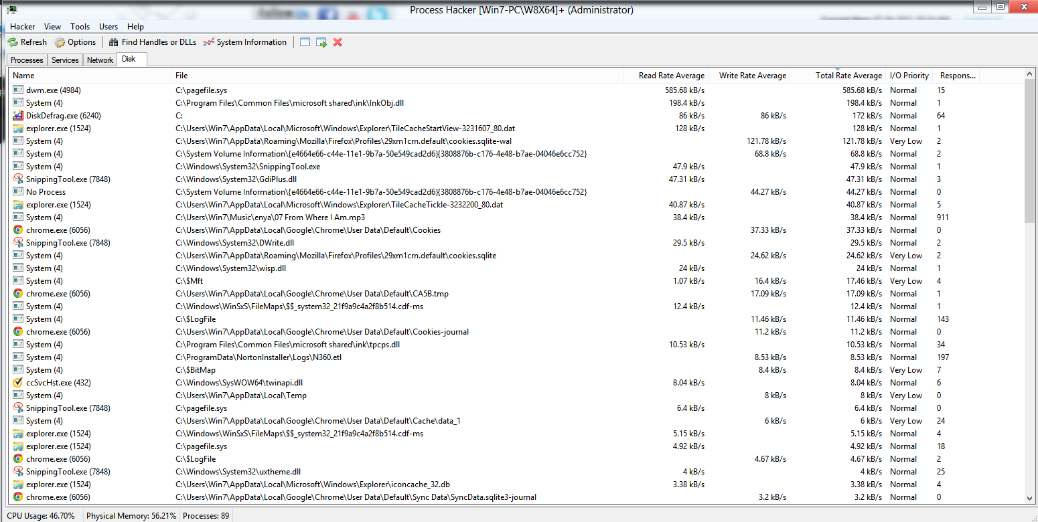
Task: Click the dwm.exe (4984) process icon
Action: [18, 90]
